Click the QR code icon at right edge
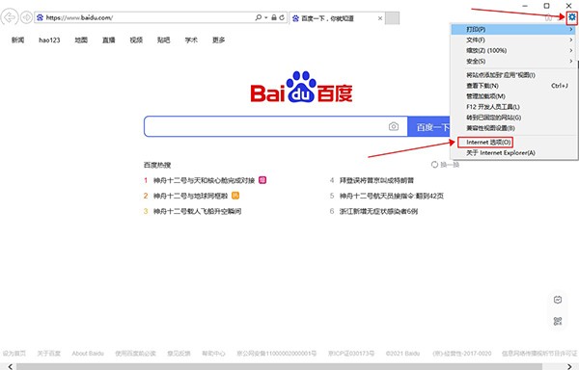 pos(558,321)
